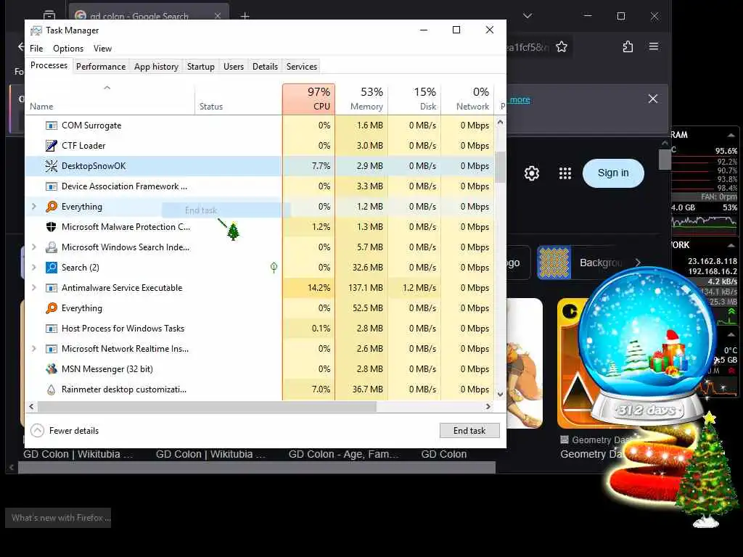Viewport: 743px width, 557px height.
Task: Click the MSN Messenger icon
Action: 52,369
